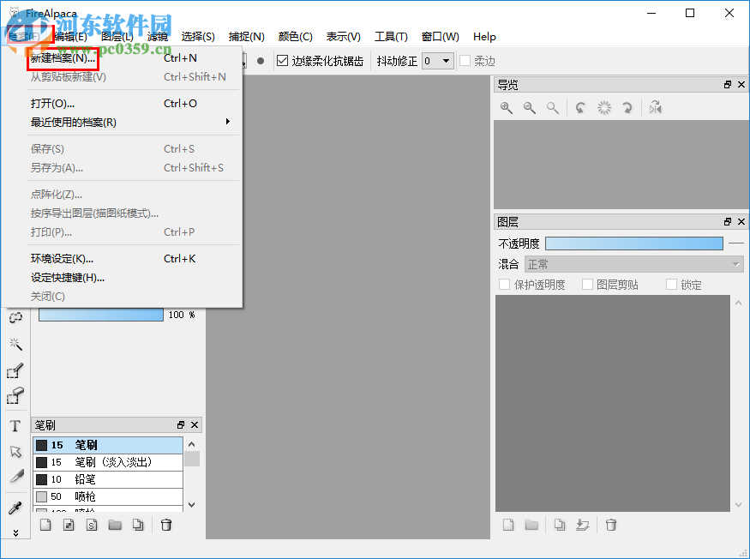Open the 混合 blend mode dropdown
The image size is (750, 559).
pos(634,263)
